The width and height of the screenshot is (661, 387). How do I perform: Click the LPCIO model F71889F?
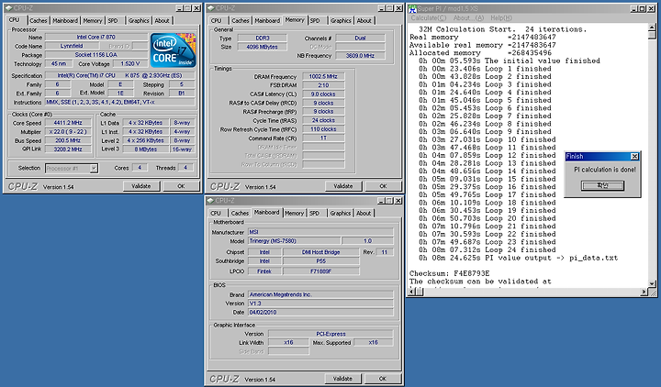320,271
